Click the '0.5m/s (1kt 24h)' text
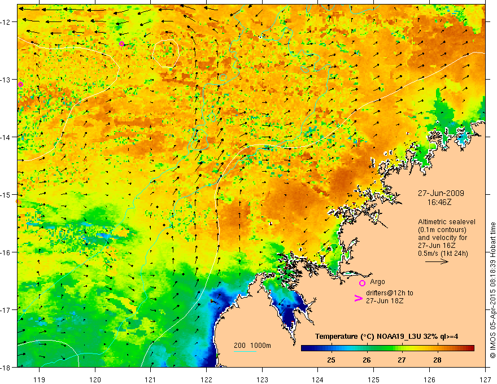 443,254
